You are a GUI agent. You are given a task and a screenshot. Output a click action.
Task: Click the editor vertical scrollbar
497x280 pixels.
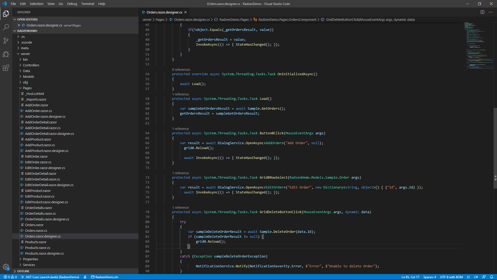495,148
